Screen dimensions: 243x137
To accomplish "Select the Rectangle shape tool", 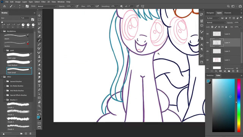I will [x=39, y=98].
